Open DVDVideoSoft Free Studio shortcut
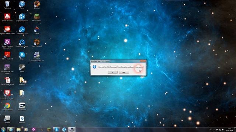The width and height of the screenshot is (236, 132). pos(7,69)
